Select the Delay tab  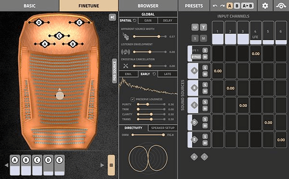(168, 20)
